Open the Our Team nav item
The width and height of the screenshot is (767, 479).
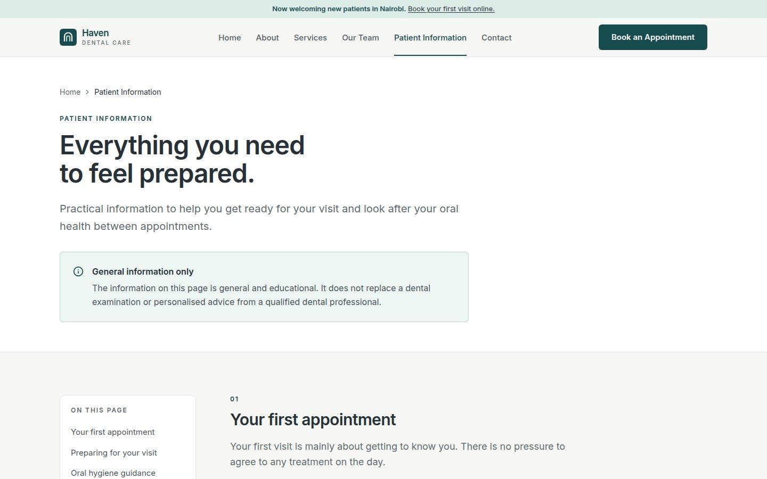361,38
